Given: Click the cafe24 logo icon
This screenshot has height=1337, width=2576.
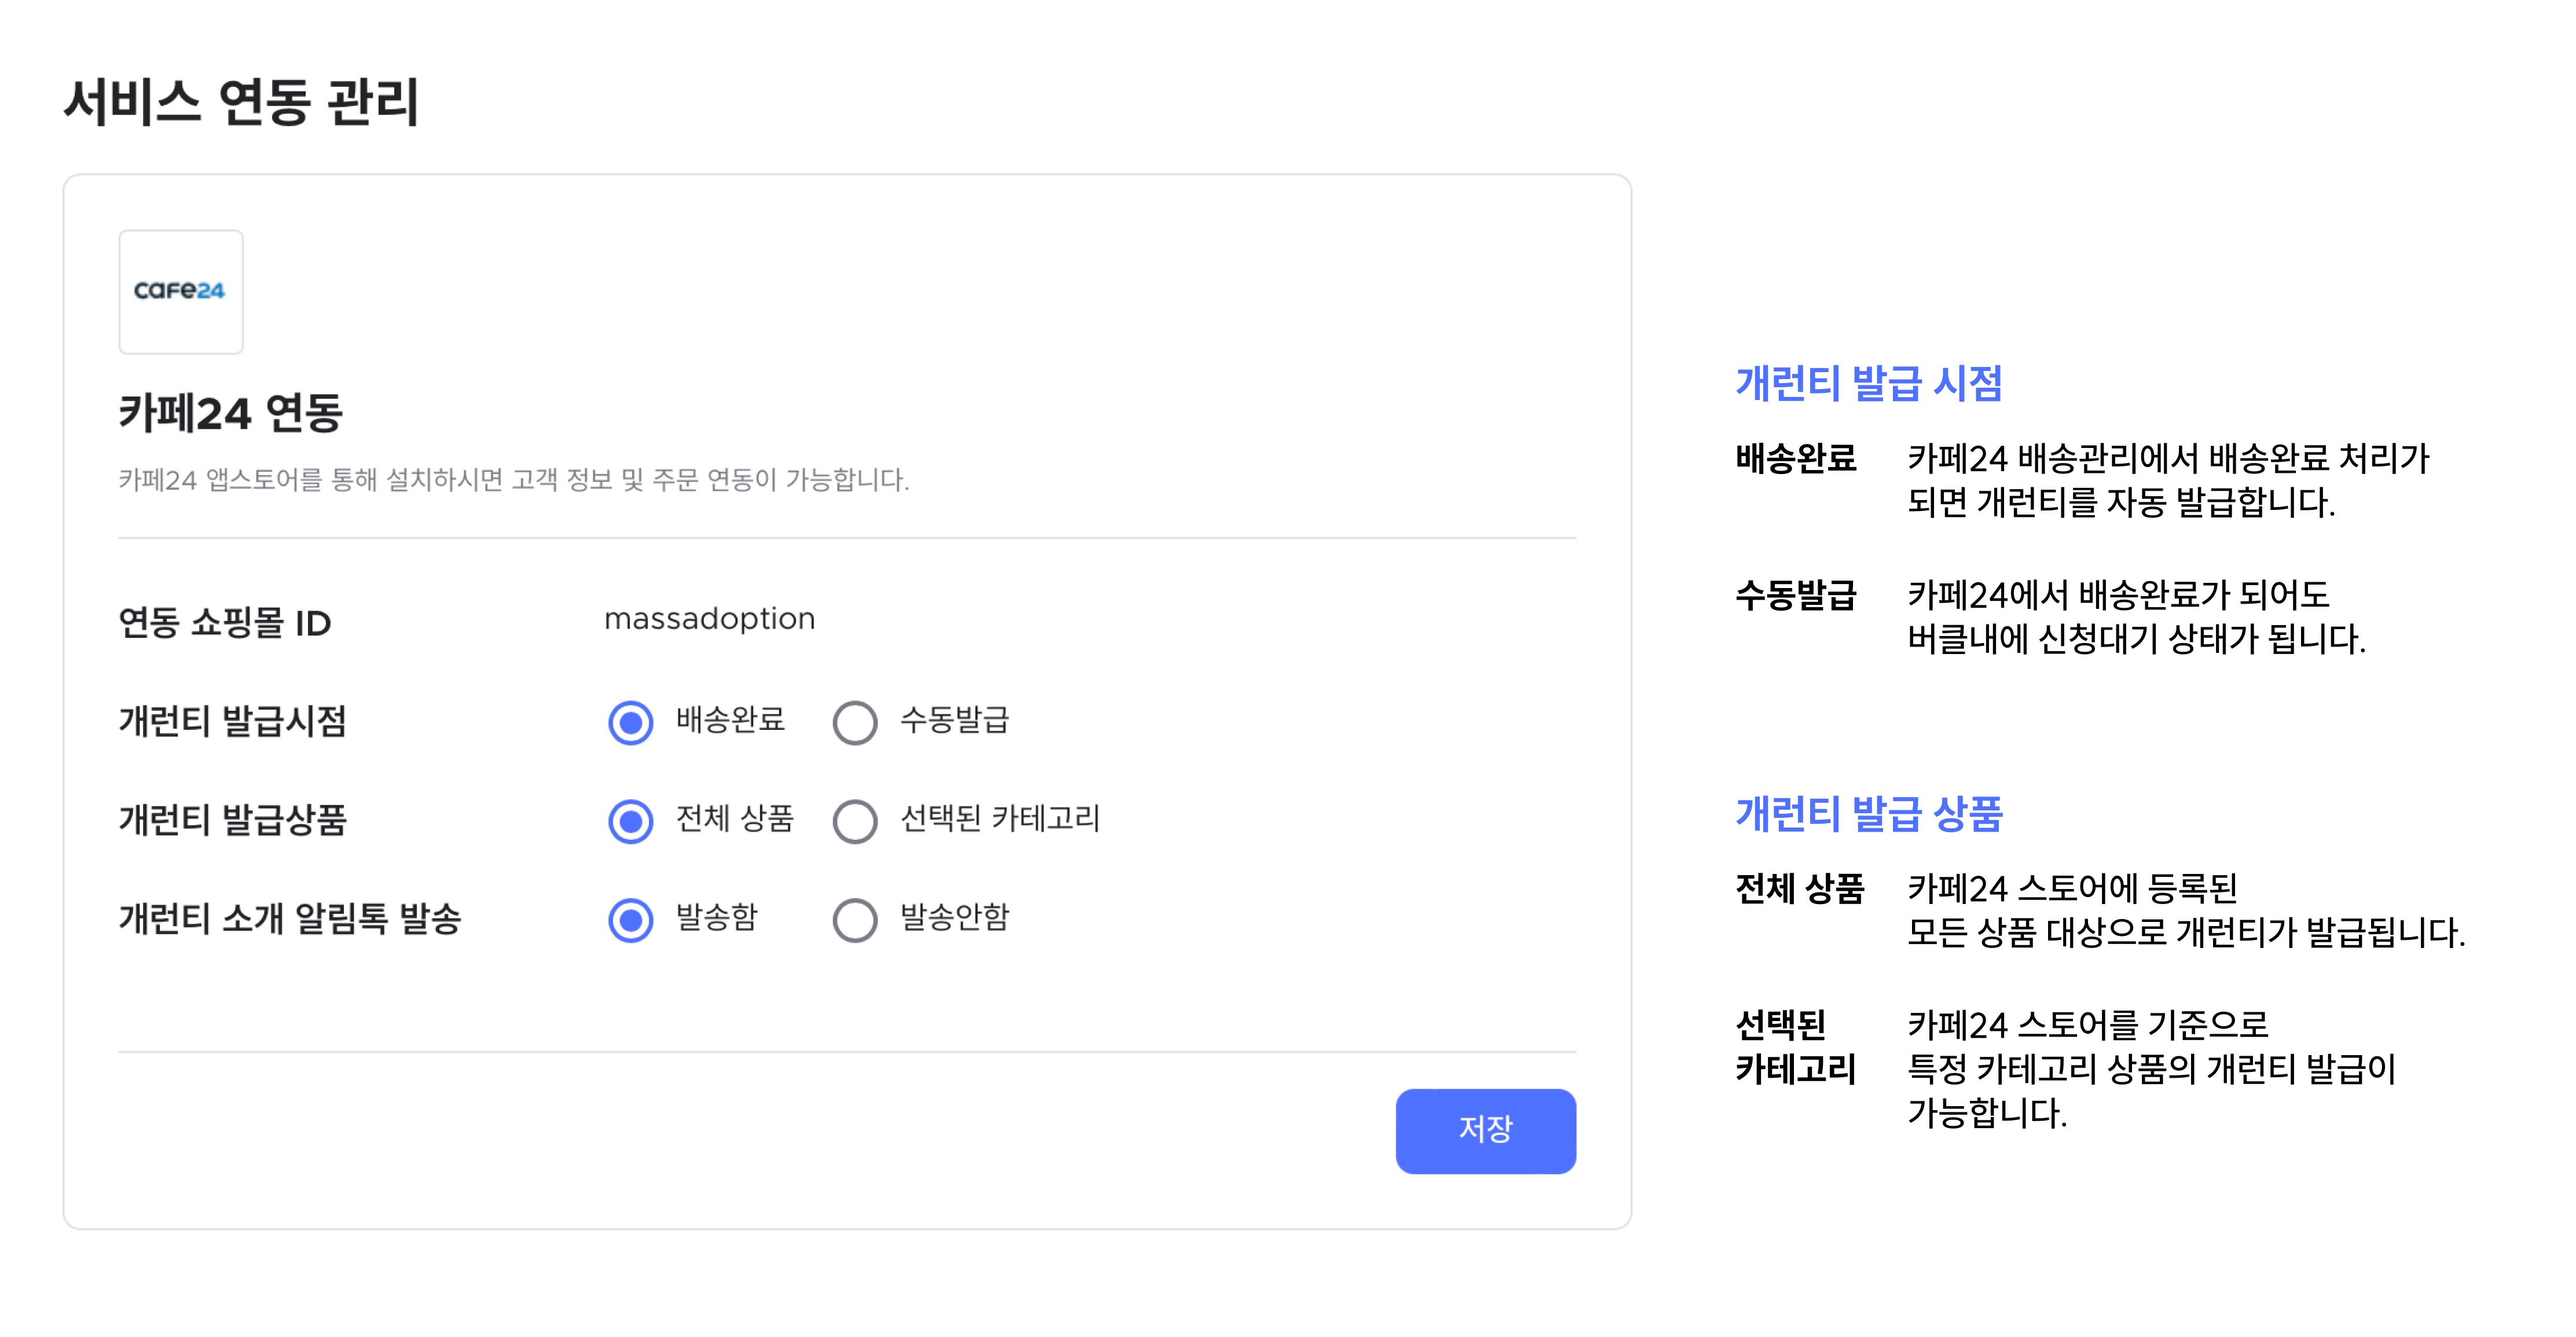Looking at the screenshot, I should (x=181, y=291).
